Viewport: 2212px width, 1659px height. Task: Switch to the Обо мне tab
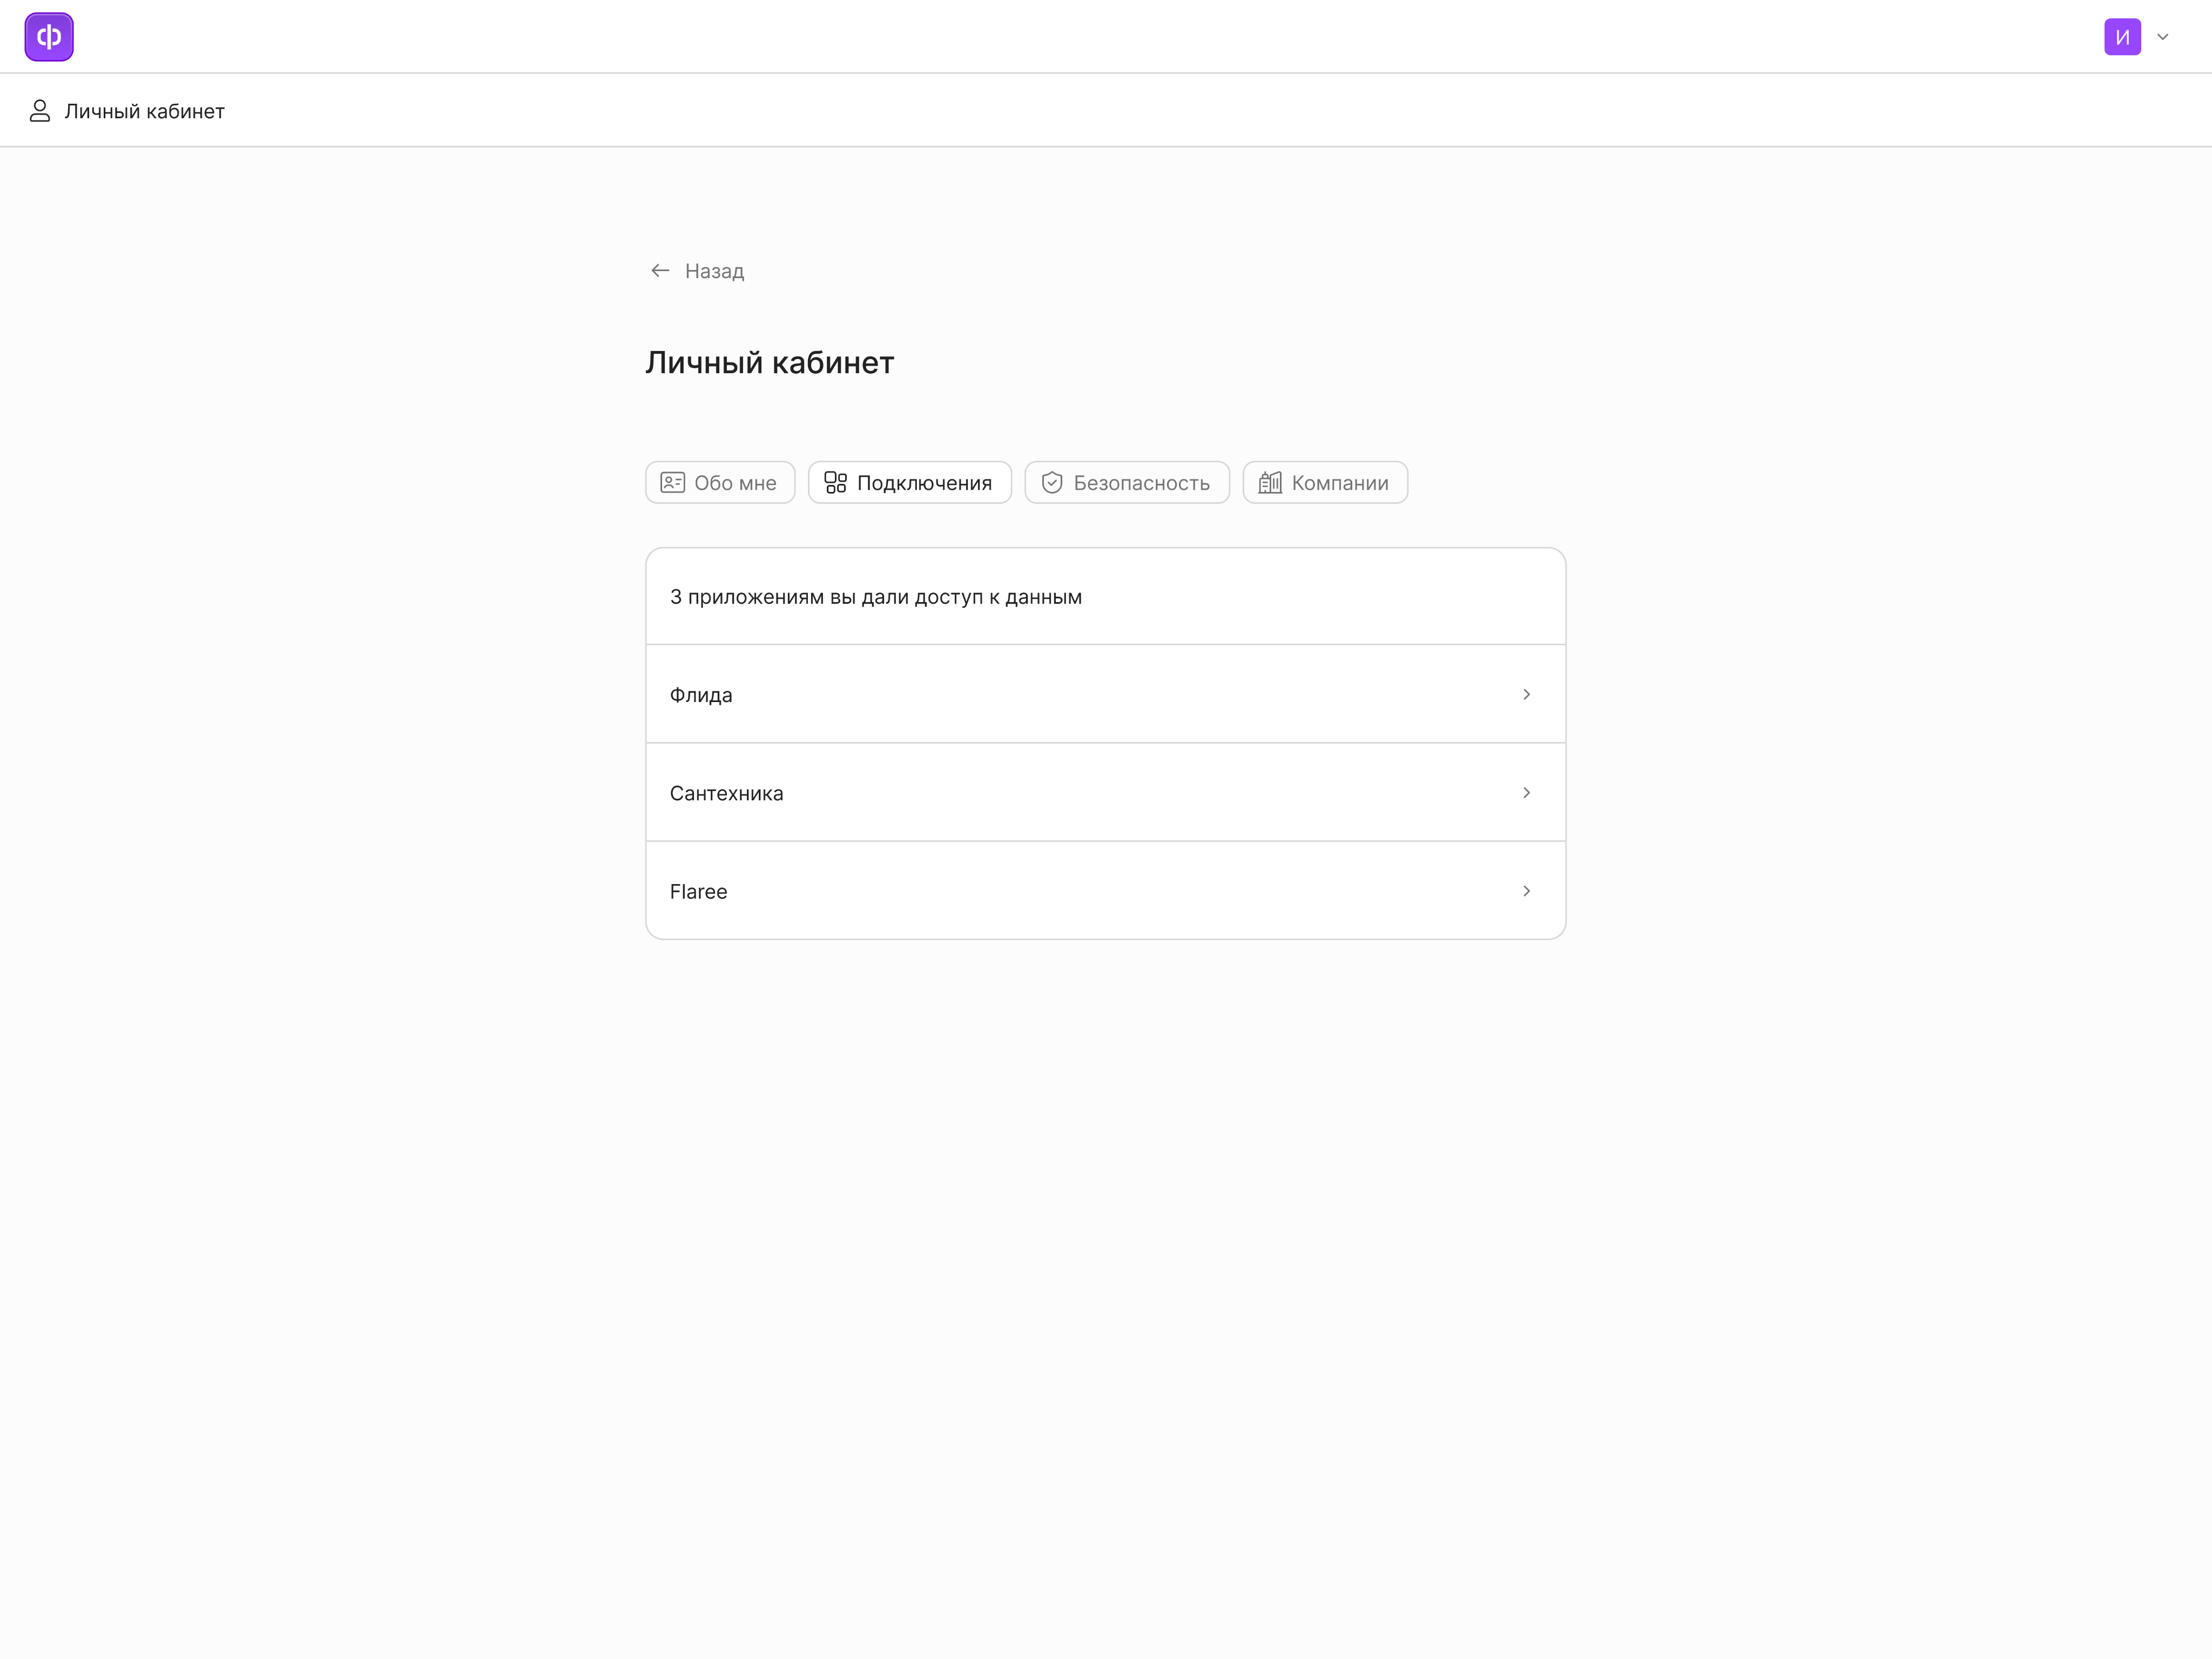coord(720,483)
